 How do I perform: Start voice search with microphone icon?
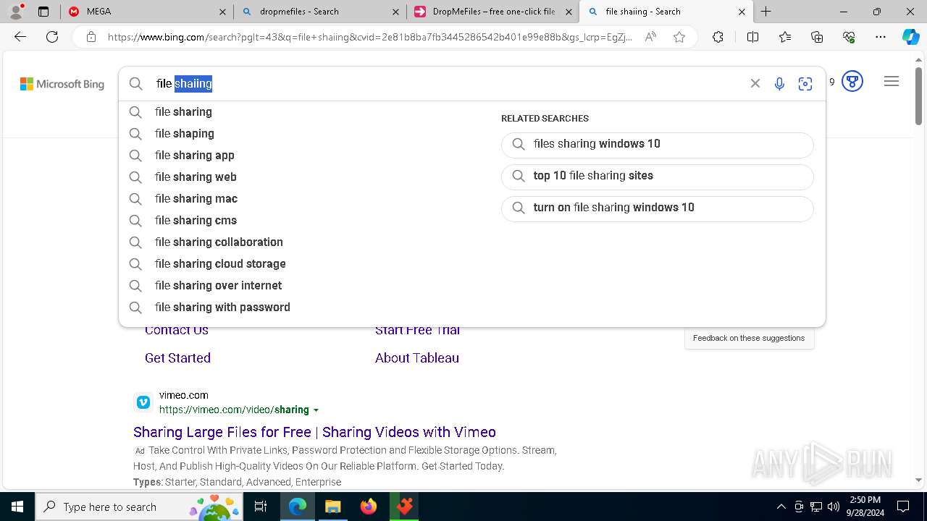click(x=779, y=84)
